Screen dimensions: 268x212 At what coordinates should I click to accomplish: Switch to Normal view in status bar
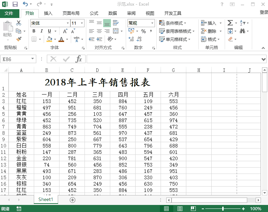166,208
